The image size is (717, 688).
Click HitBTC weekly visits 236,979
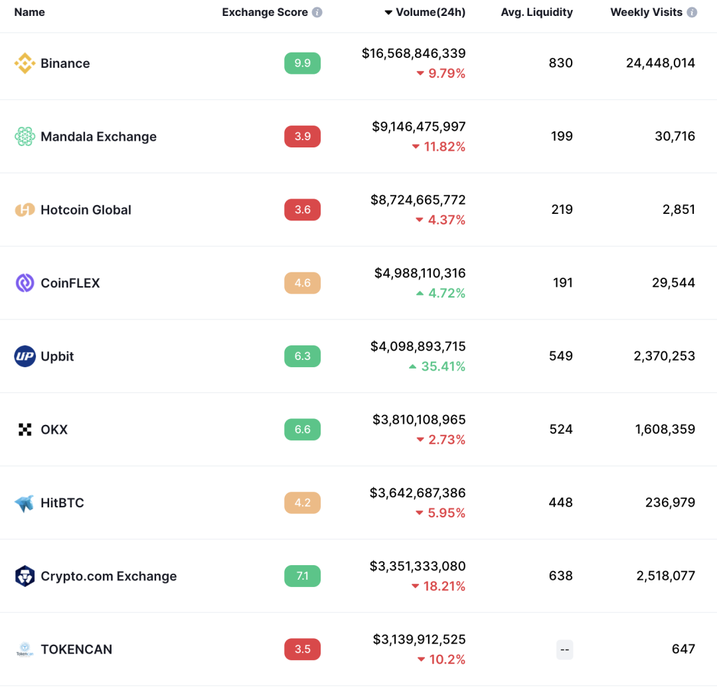670,503
